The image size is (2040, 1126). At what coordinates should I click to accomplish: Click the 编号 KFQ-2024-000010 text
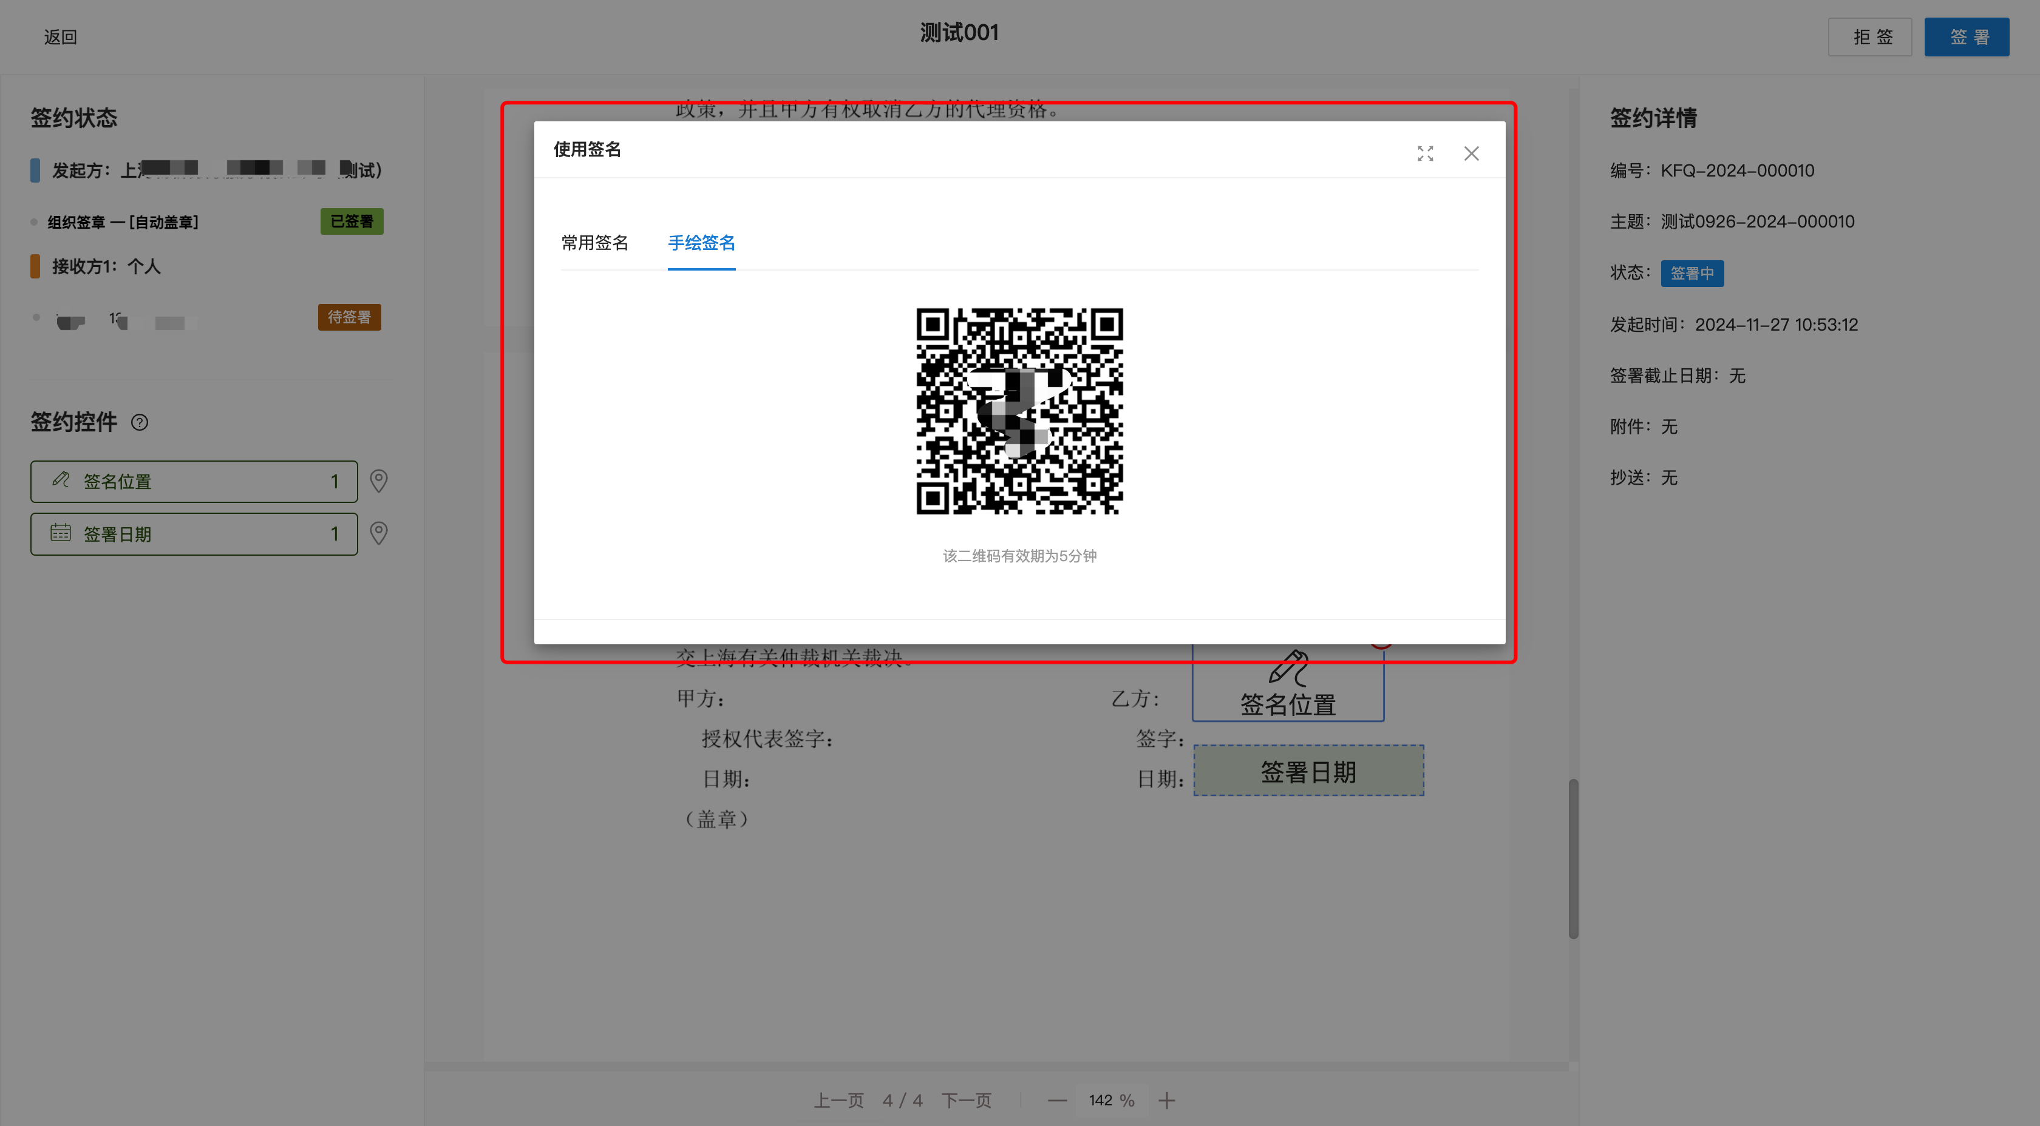(x=1712, y=171)
